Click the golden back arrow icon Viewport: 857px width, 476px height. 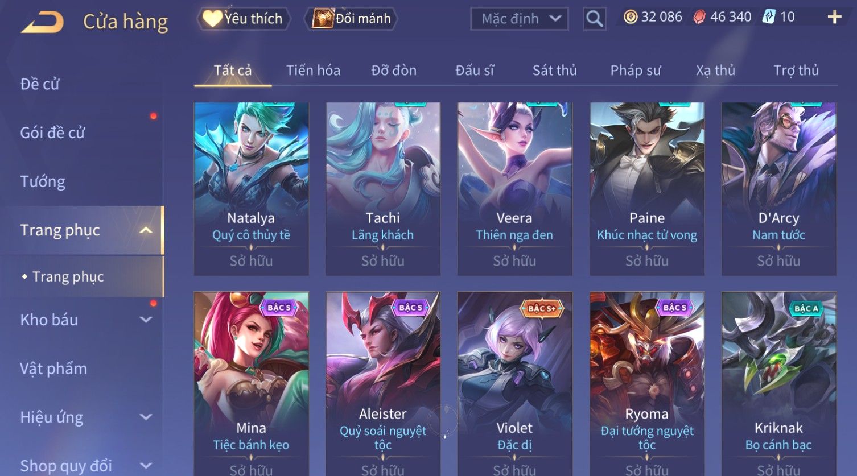[42, 22]
